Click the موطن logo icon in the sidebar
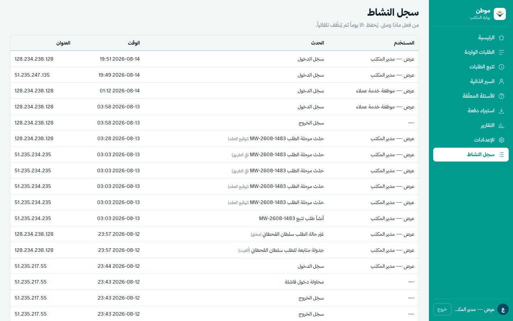Screen dimensions: 513x321 coord(500,14)
